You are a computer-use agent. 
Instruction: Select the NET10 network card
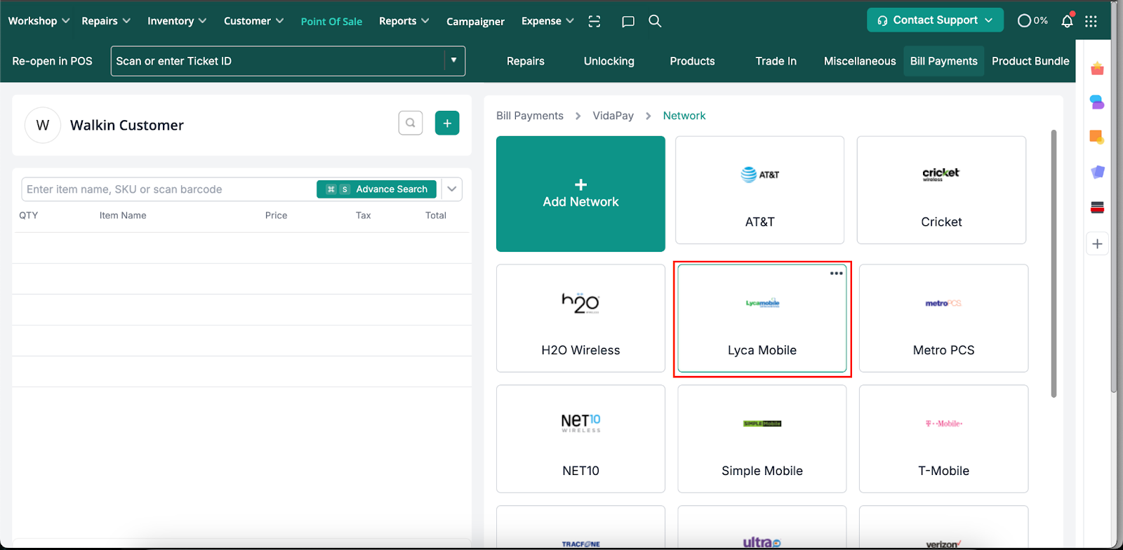pyautogui.click(x=580, y=438)
